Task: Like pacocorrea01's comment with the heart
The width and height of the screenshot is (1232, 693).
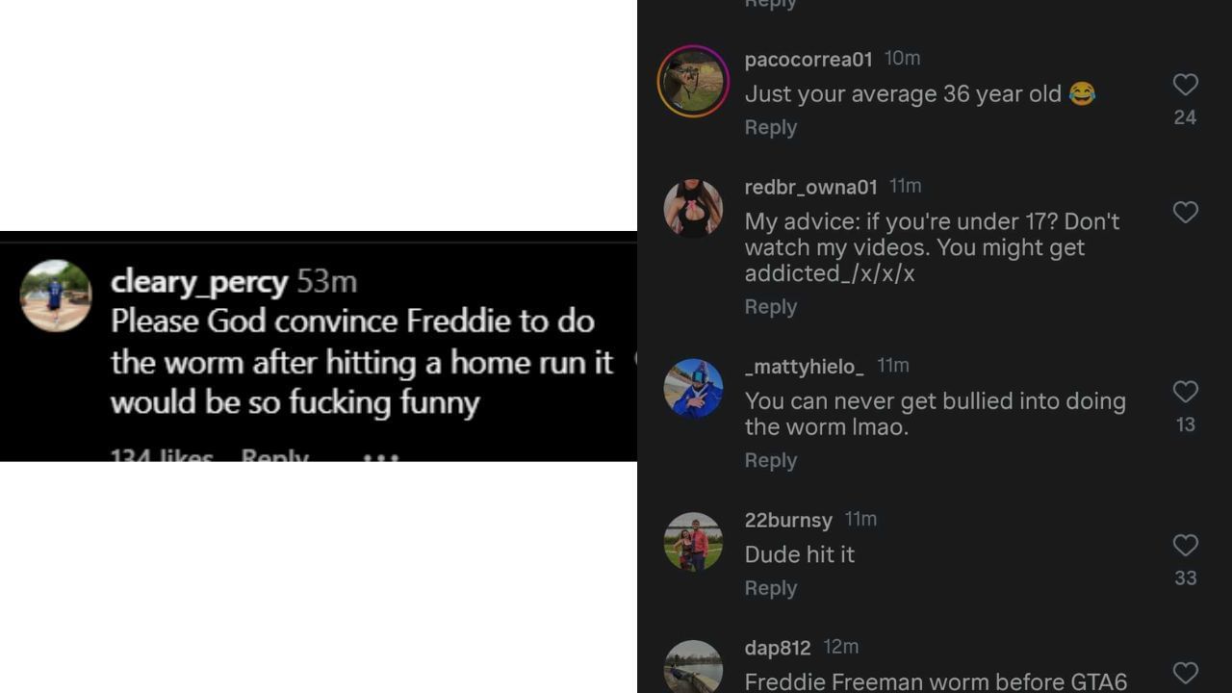Action: coord(1185,85)
